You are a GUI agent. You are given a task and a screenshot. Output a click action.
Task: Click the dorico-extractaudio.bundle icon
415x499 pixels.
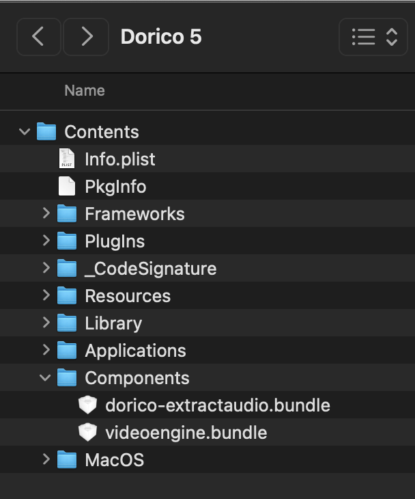tap(87, 405)
